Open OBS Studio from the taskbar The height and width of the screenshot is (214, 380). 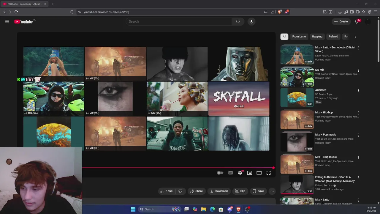tap(247, 209)
